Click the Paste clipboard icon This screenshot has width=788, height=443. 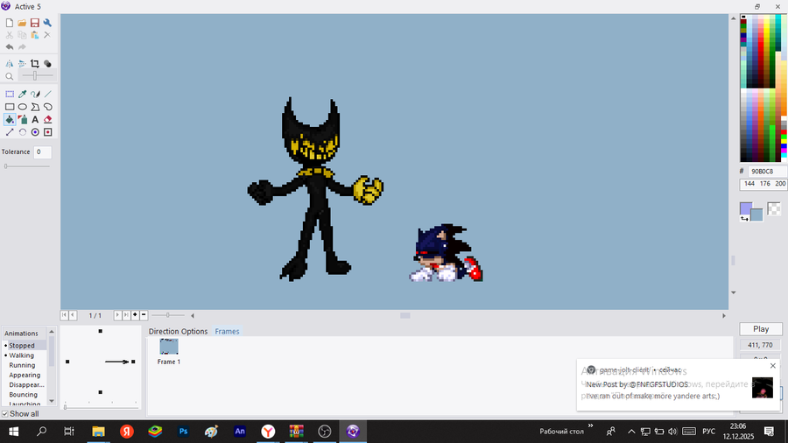click(35, 35)
